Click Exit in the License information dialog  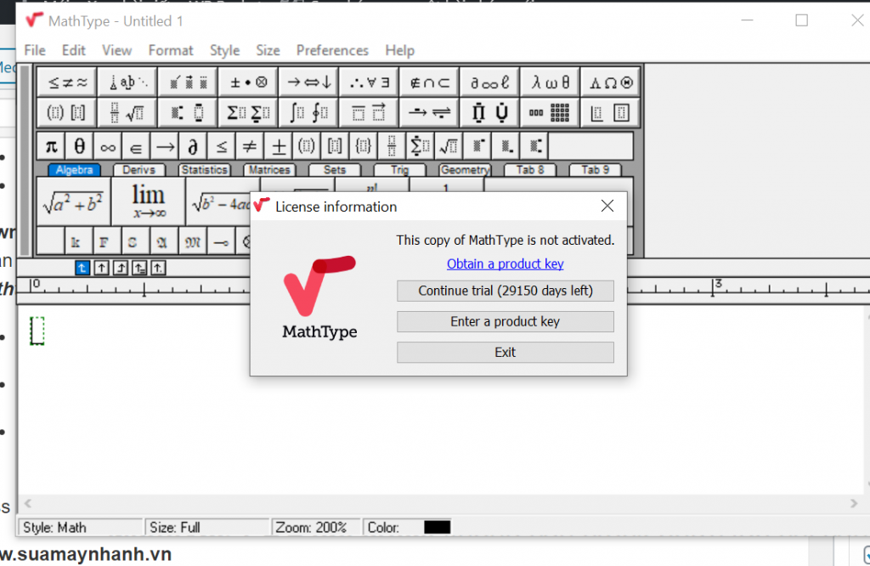(x=506, y=353)
